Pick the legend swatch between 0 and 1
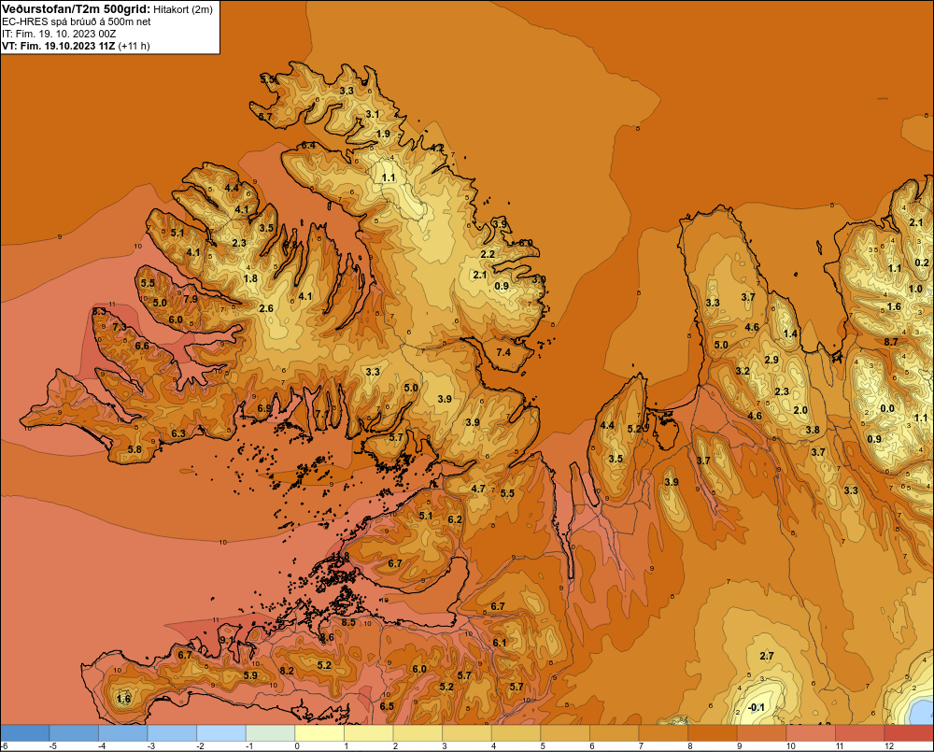 tap(319, 733)
